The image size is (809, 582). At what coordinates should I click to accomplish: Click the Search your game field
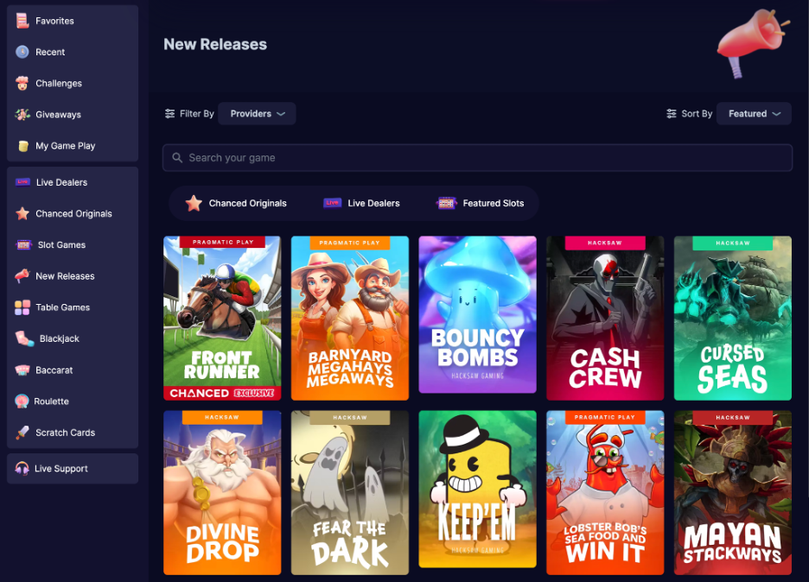pyautogui.click(x=478, y=157)
